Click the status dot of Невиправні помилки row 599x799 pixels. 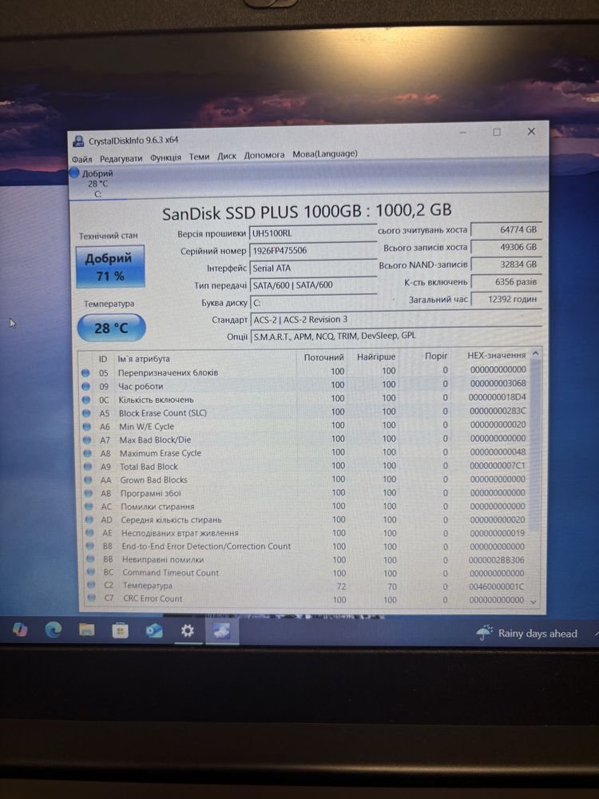click(91, 559)
